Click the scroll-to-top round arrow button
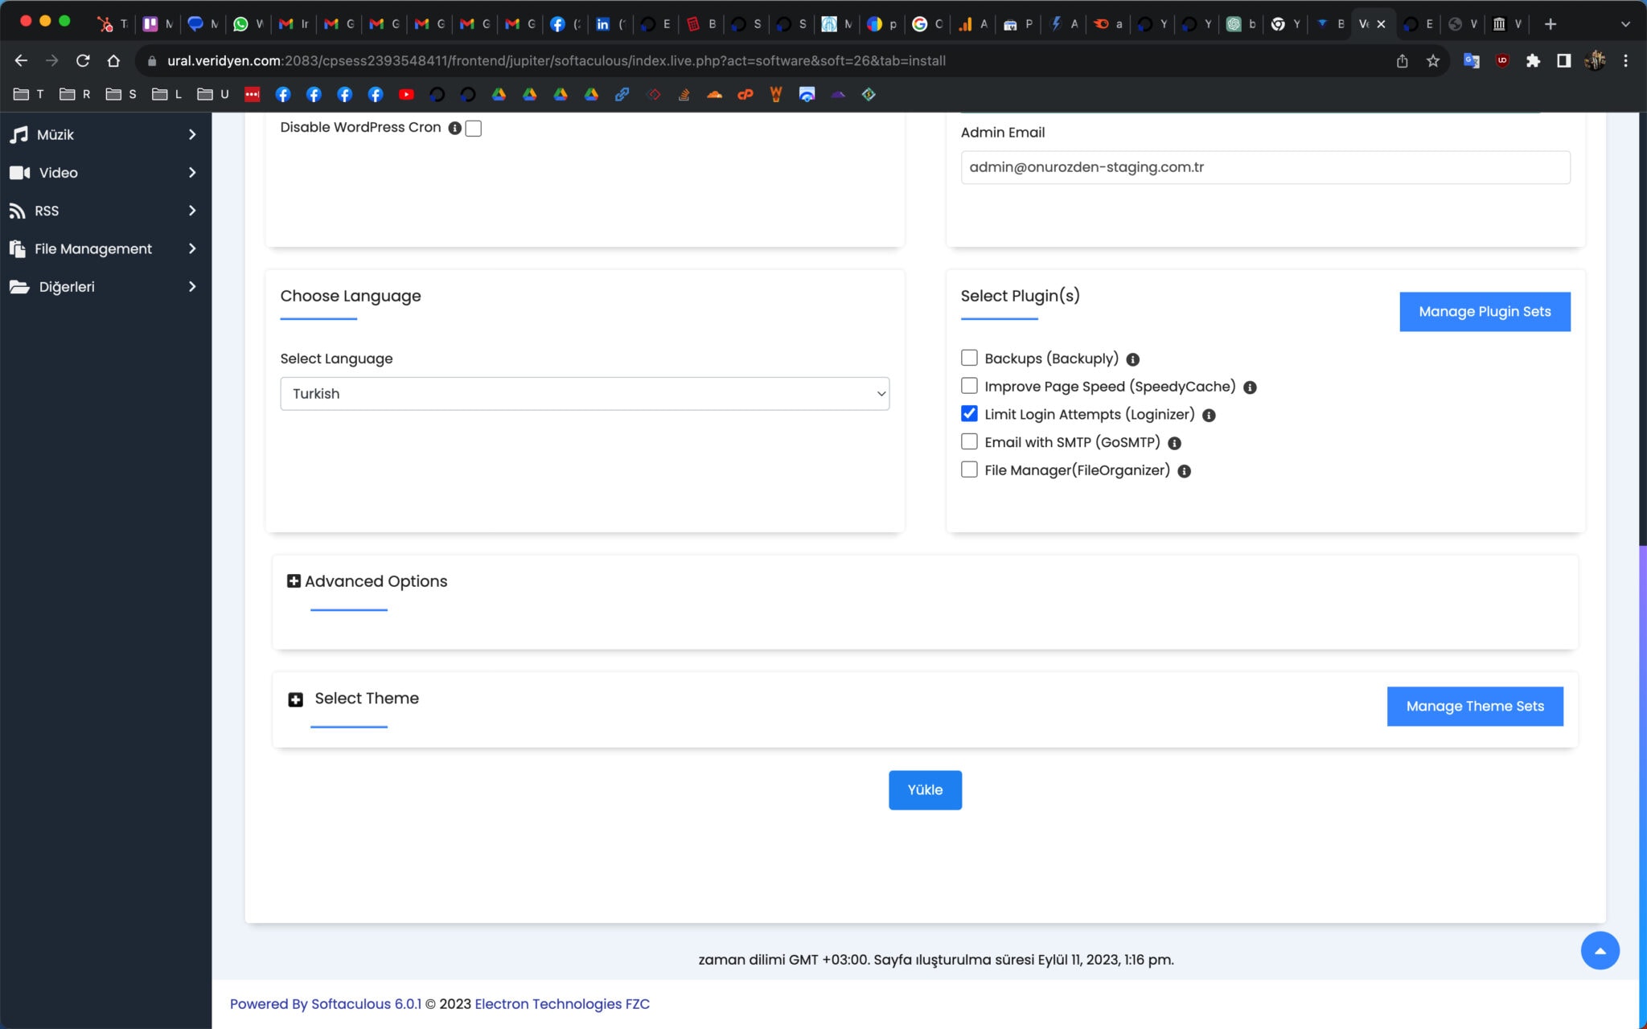The image size is (1647, 1029). [x=1600, y=950]
